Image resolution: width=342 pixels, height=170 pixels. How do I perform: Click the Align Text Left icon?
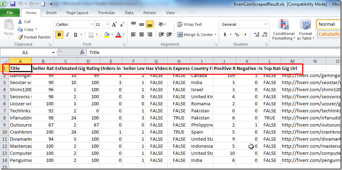click(133, 34)
